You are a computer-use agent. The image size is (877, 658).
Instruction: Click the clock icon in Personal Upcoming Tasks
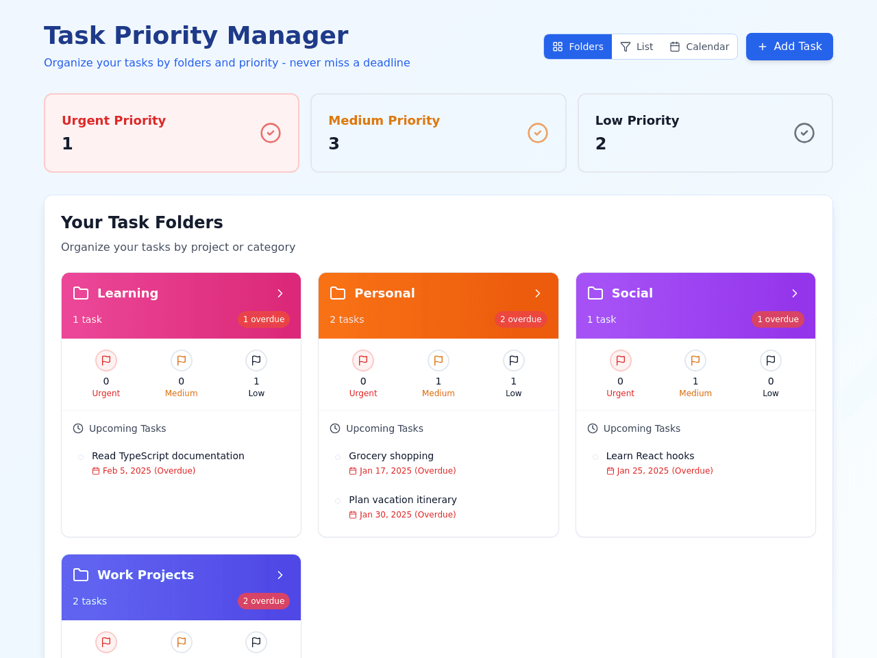[x=335, y=428]
